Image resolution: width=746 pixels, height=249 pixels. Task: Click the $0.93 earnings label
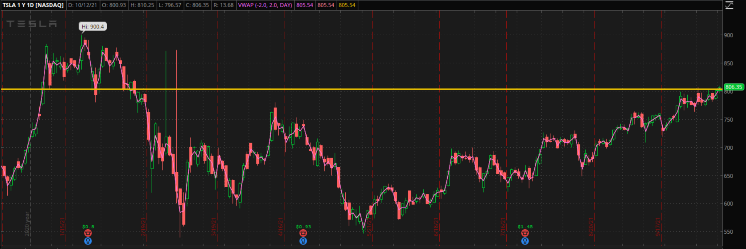pos(303,227)
